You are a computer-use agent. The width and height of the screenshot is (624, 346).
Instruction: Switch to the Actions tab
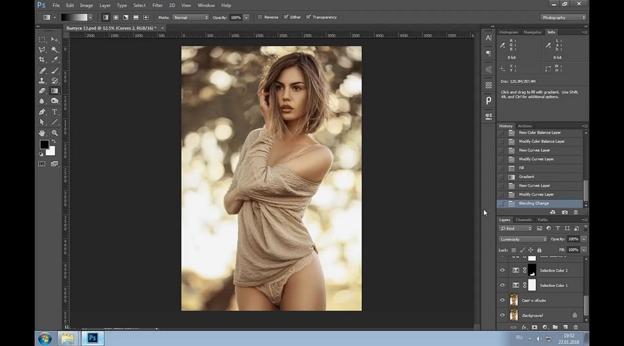[x=525, y=126]
